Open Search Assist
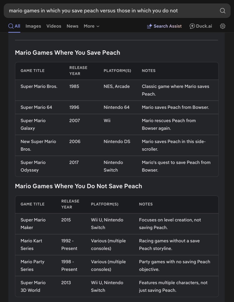The width and height of the screenshot is (234, 302). click(168, 26)
